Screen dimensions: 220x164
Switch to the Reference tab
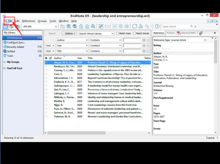[x=159, y=33]
